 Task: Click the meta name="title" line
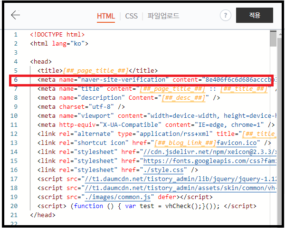coord(157,89)
